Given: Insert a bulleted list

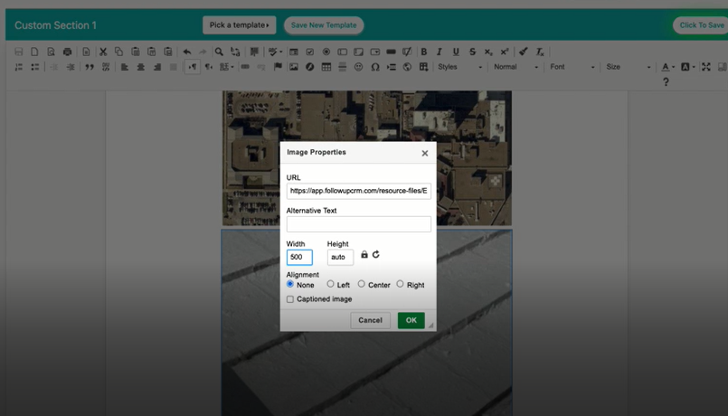Looking at the screenshot, I should 35,67.
